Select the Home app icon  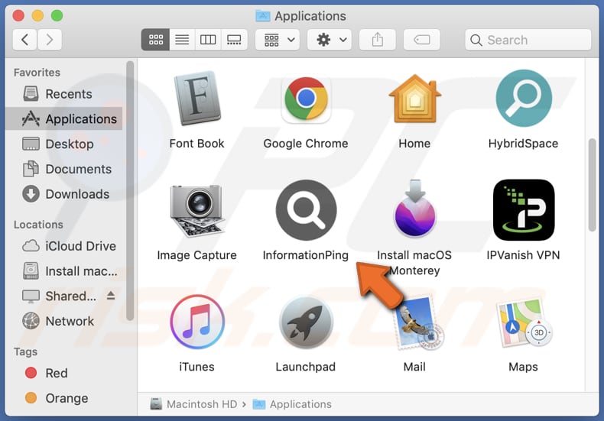414,99
